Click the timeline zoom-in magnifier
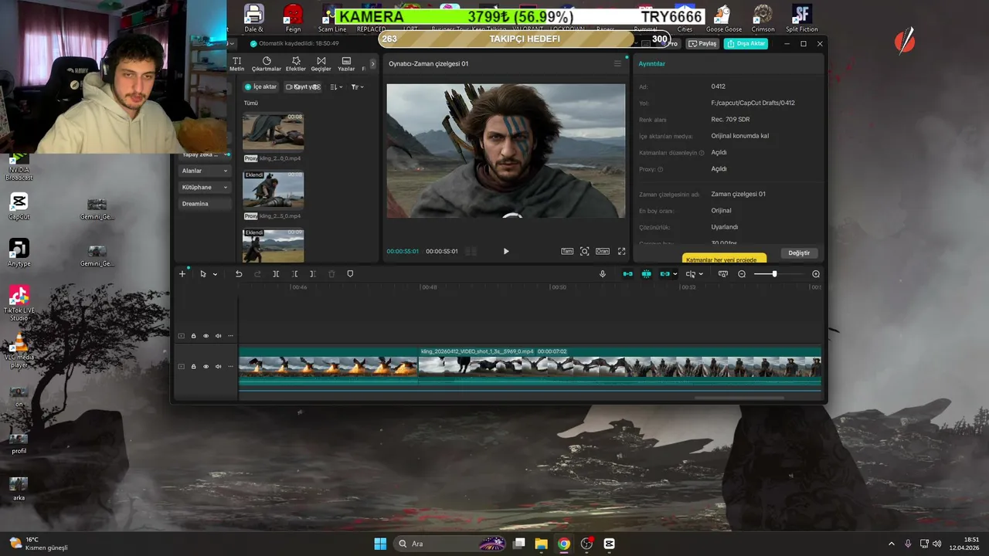 click(x=816, y=274)
